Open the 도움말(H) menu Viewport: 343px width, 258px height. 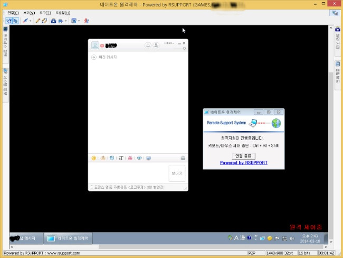[x=63, y=13]
